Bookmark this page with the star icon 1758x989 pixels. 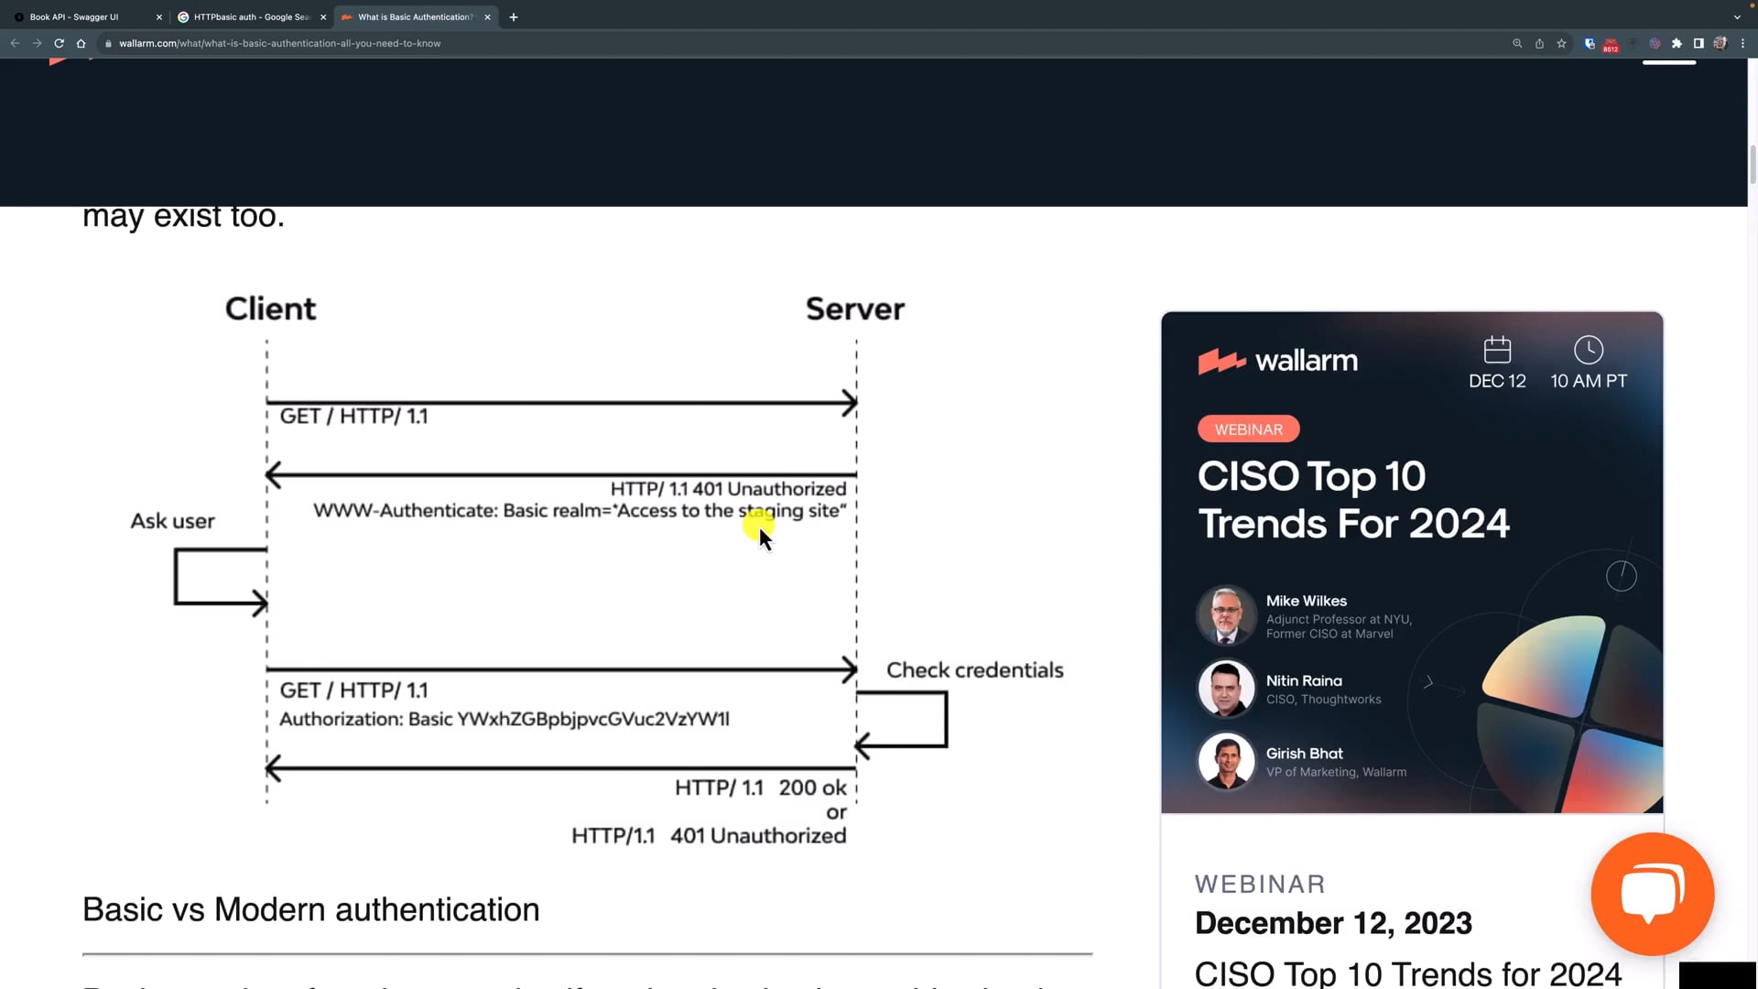pos(1561,43)
